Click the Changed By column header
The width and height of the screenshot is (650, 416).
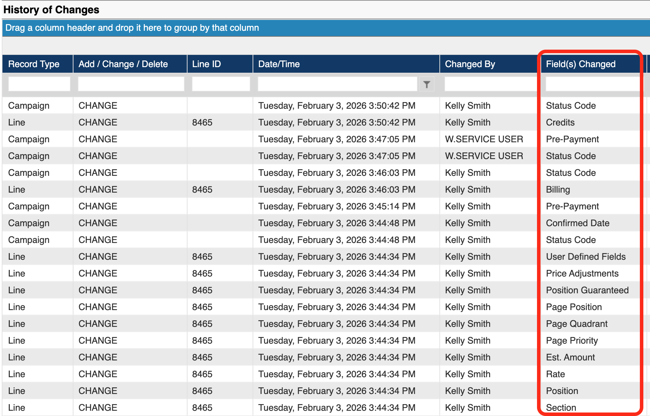(470, 64)
